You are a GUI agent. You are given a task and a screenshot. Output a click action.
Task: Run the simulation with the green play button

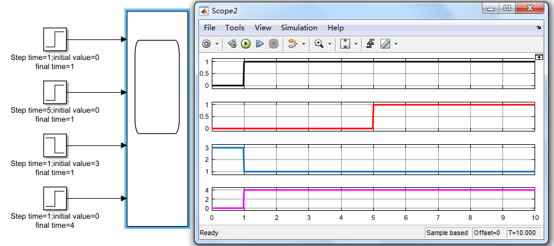coord(246,44)
